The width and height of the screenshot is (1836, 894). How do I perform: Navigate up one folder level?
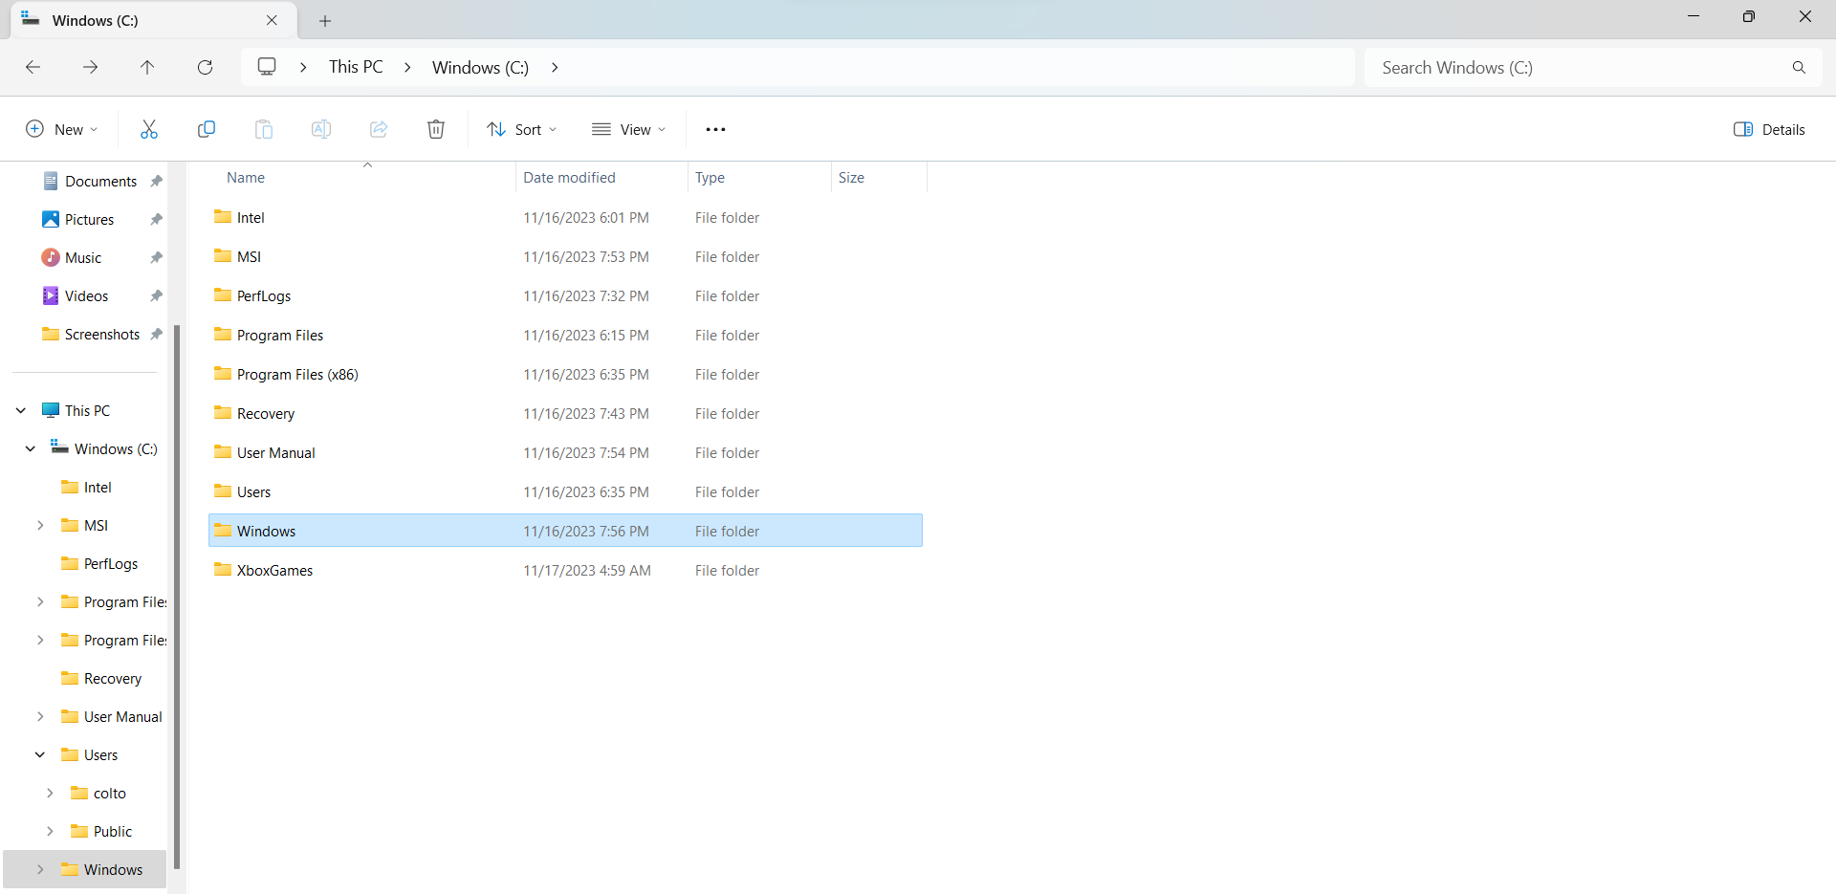point(147,67)
